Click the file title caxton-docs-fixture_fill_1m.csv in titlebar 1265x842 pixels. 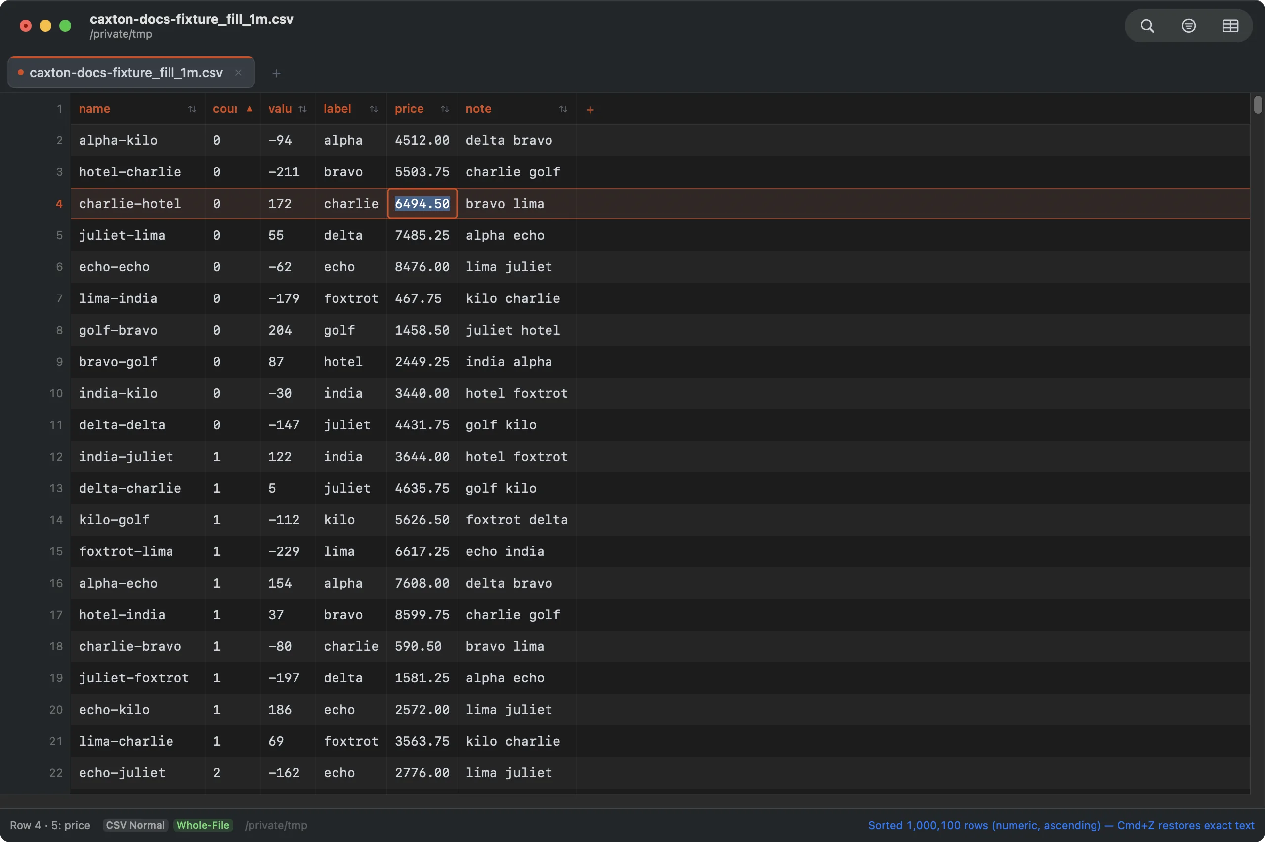[x=192, y=19]
